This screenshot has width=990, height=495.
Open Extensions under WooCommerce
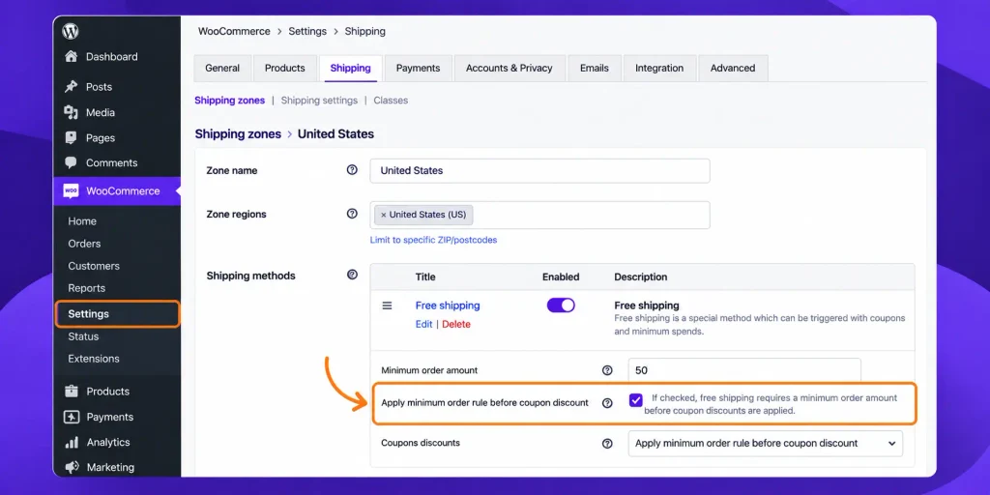(x=94, y=359)
